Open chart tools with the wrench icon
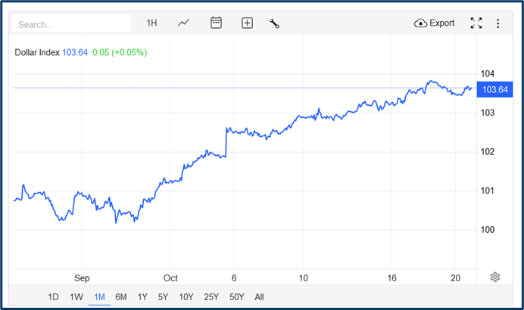The height and width of the screenshot is (310, 524). click(274, 23)
